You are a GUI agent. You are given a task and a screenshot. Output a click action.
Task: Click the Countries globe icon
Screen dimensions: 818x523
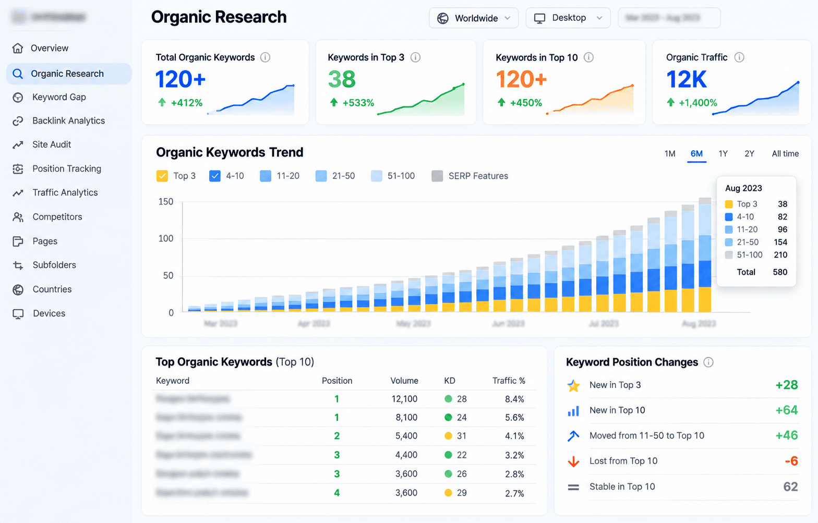[18, 289]
